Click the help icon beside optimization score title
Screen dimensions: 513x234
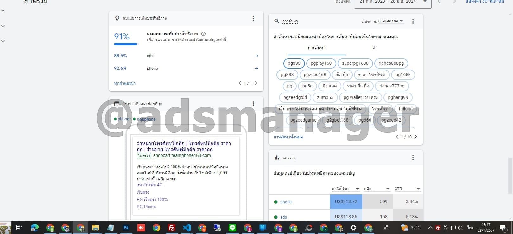[x=203, y=34]
